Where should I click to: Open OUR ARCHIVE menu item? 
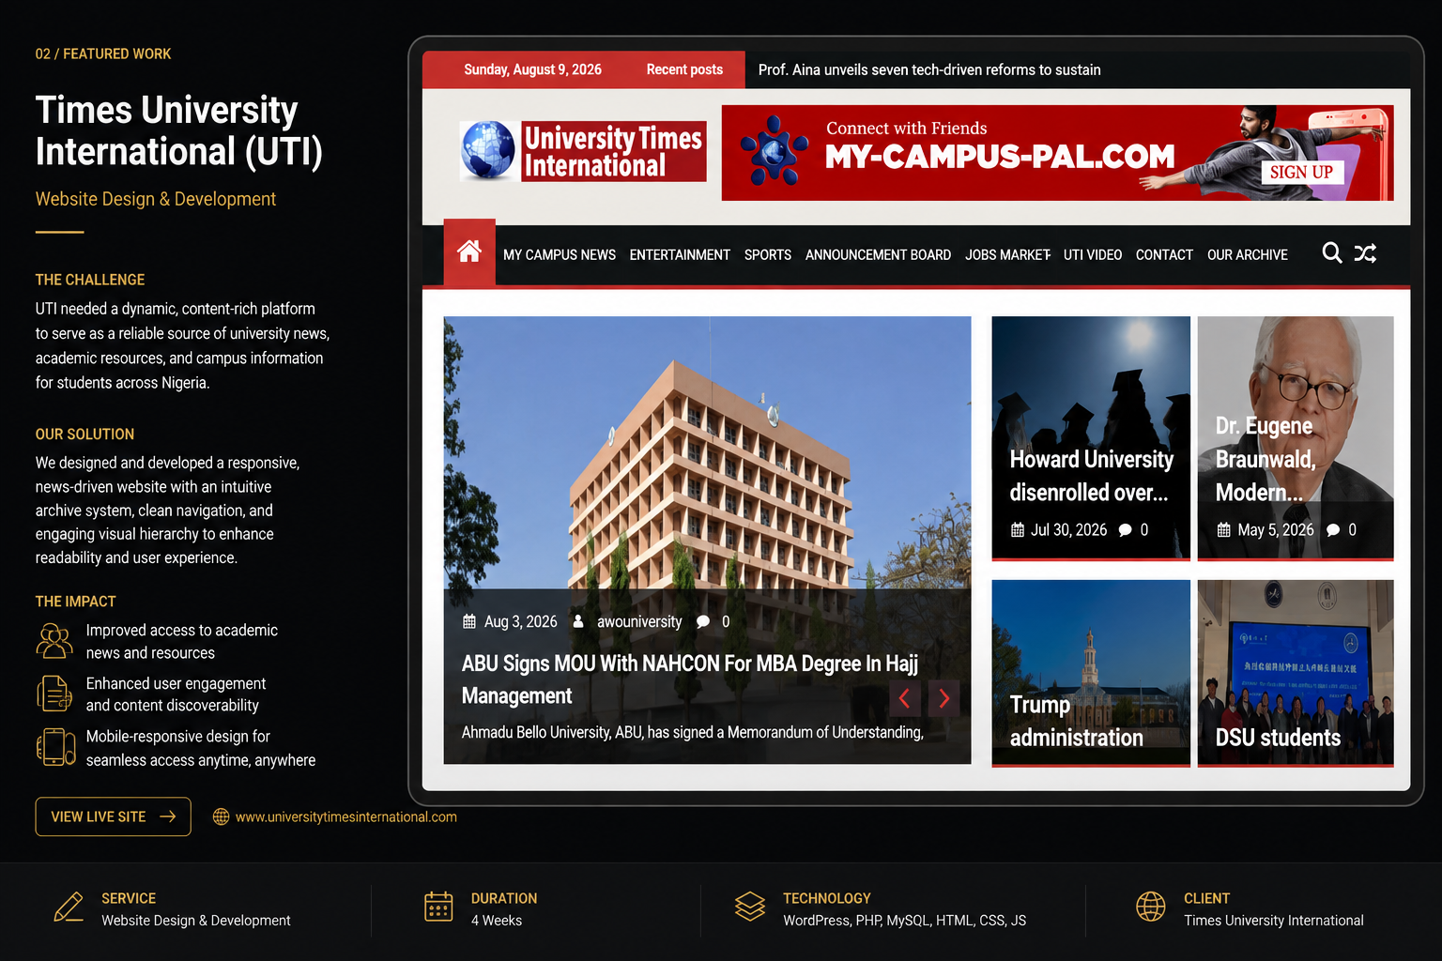coord(1248,255)
